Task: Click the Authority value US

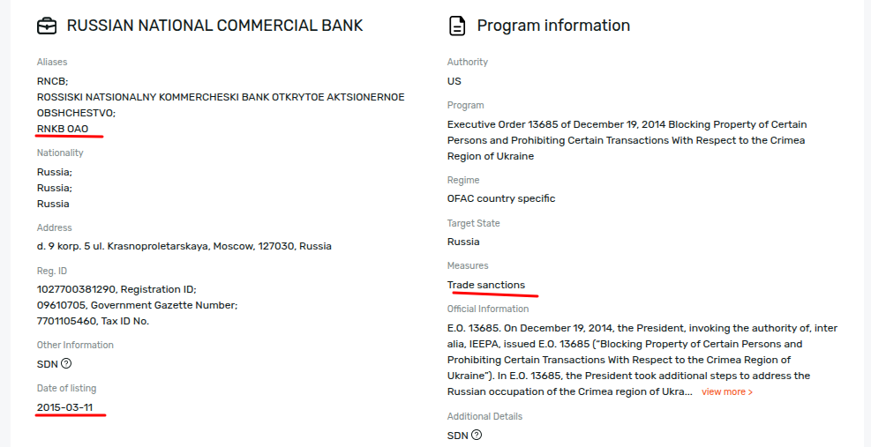Action: [x=454, y=81]
